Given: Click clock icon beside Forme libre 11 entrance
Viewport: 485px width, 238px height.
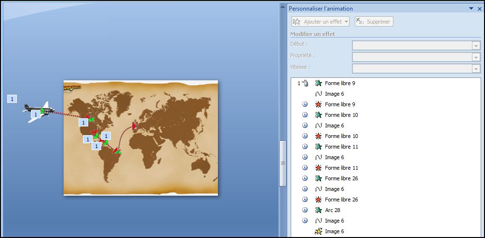Looking at the screenshot, I should (x=305, y=147).
